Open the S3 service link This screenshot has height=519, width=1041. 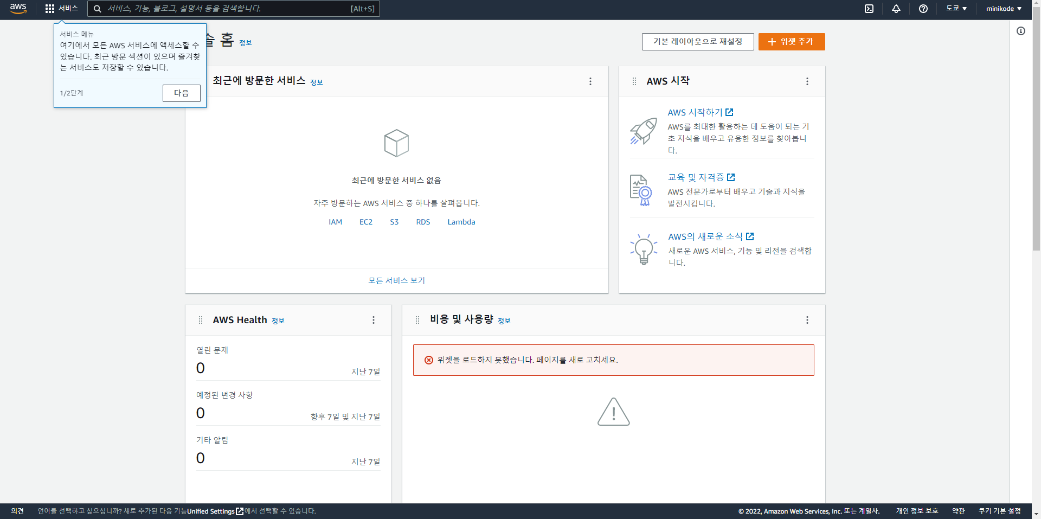coord(394,222)
